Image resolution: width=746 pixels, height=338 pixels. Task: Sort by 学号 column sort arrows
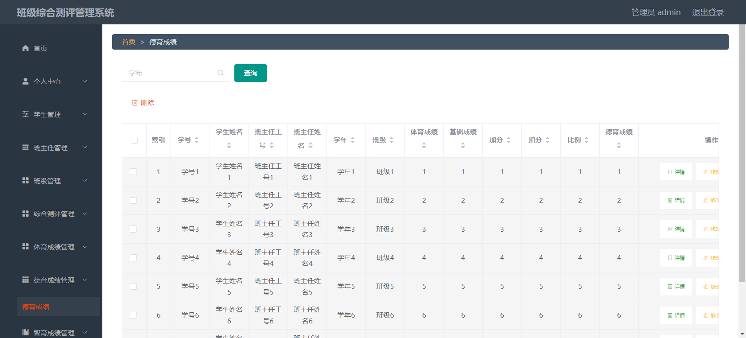[197, 140]
